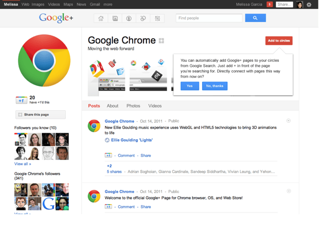Open the 5 shares link
The width and height of the screenshot is (319, 240).
[114, 172]
